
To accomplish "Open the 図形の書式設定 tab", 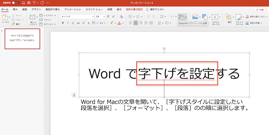I will coord(134,9).
